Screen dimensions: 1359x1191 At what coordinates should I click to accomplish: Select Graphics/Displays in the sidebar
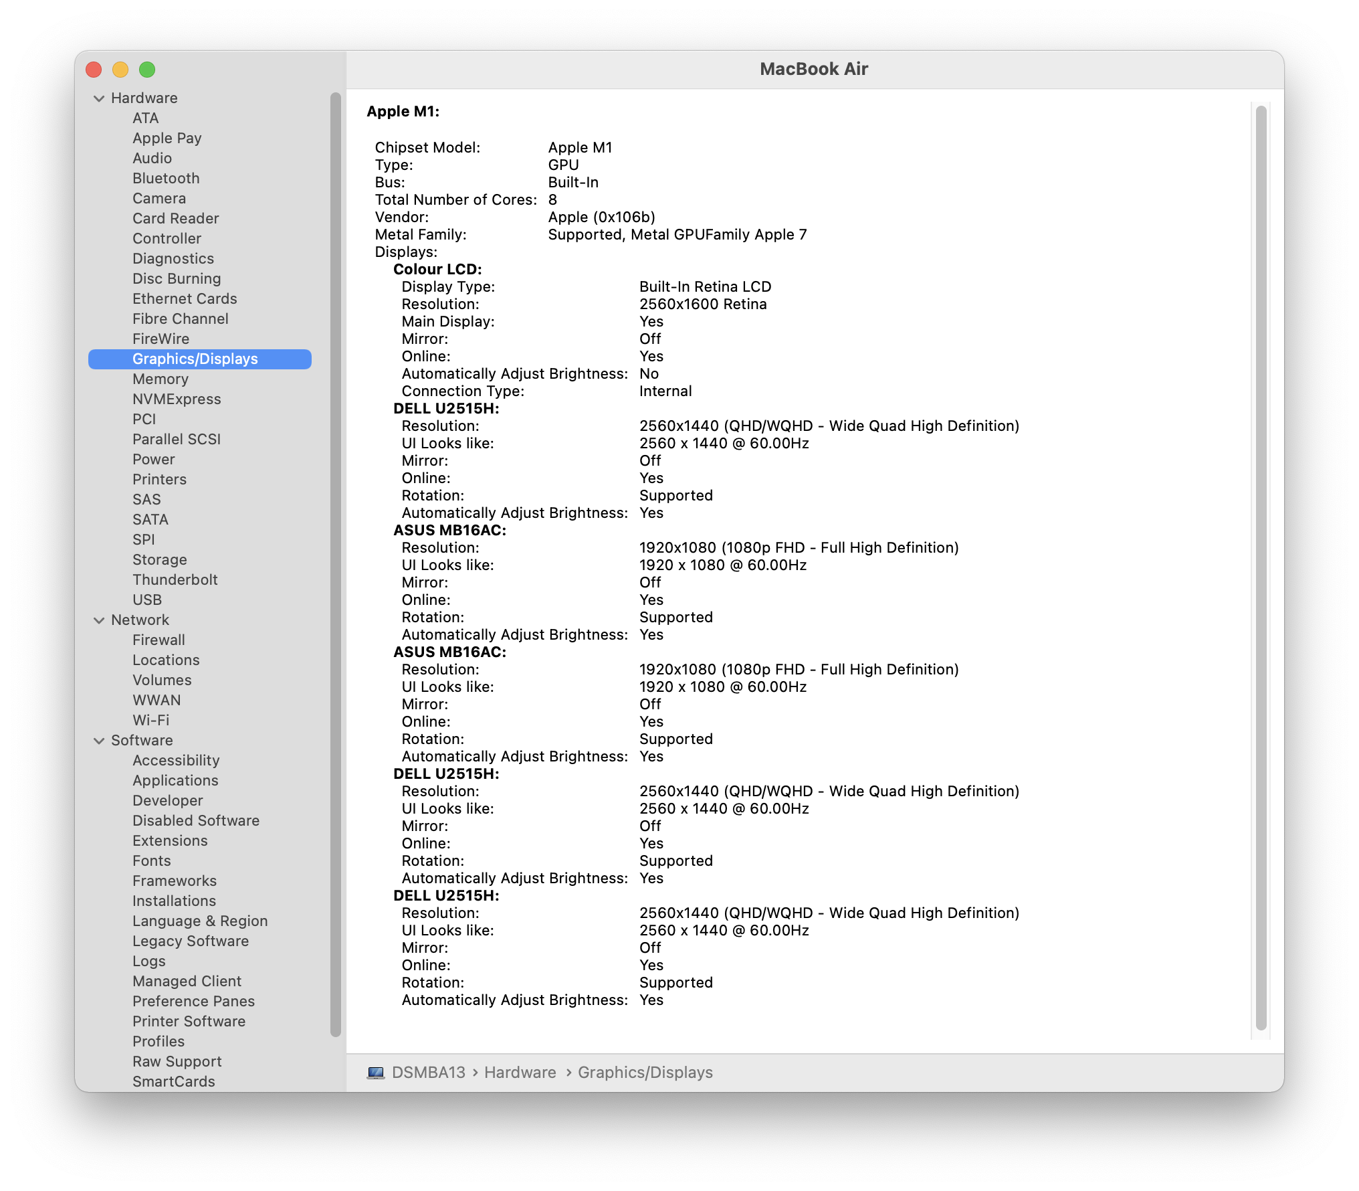pos(195,359)
